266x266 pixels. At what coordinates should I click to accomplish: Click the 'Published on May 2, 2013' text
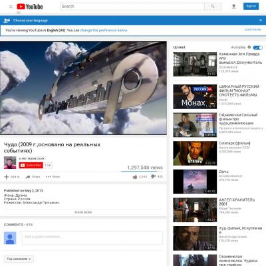23,191
